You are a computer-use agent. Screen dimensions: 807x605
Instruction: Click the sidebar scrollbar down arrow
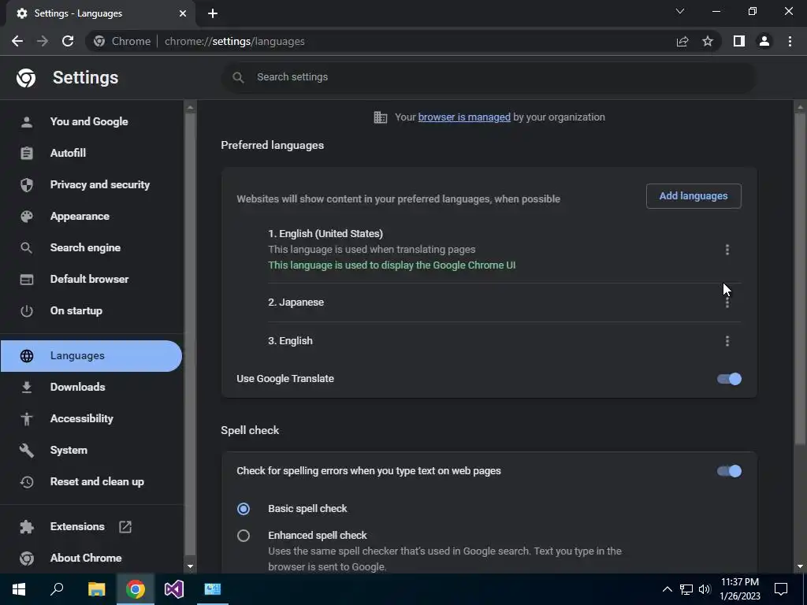(190, 566)
